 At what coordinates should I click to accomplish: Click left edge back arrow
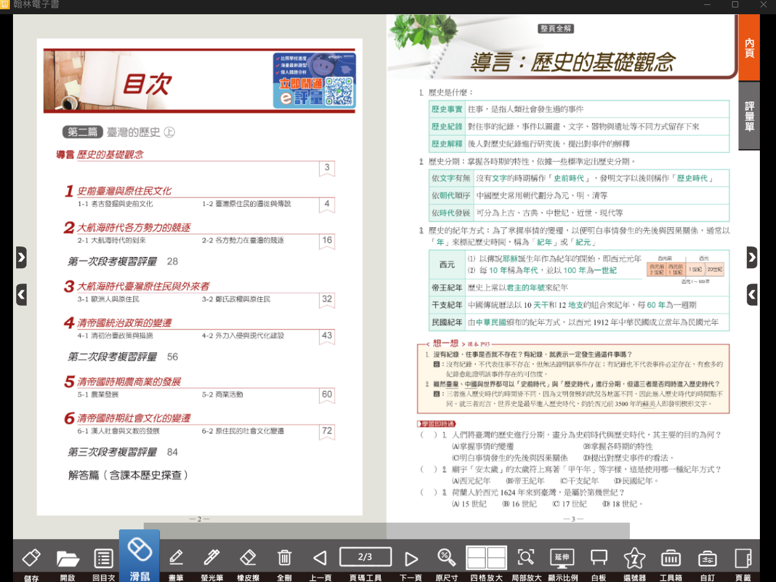21,294
